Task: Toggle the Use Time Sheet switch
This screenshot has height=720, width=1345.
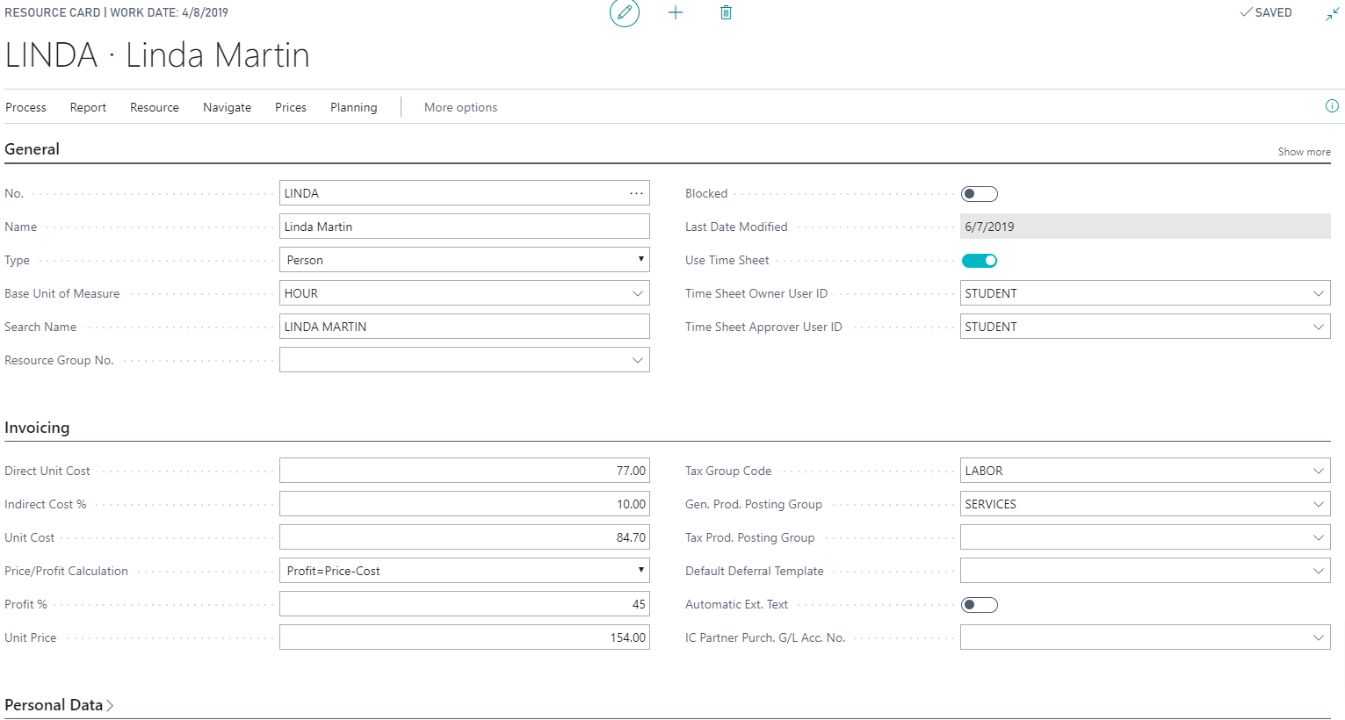Action: [980, 261]
